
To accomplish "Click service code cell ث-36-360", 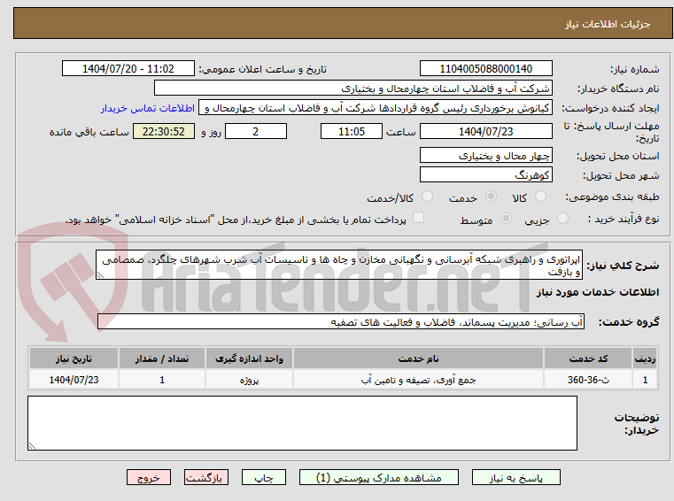I will 588,380.
